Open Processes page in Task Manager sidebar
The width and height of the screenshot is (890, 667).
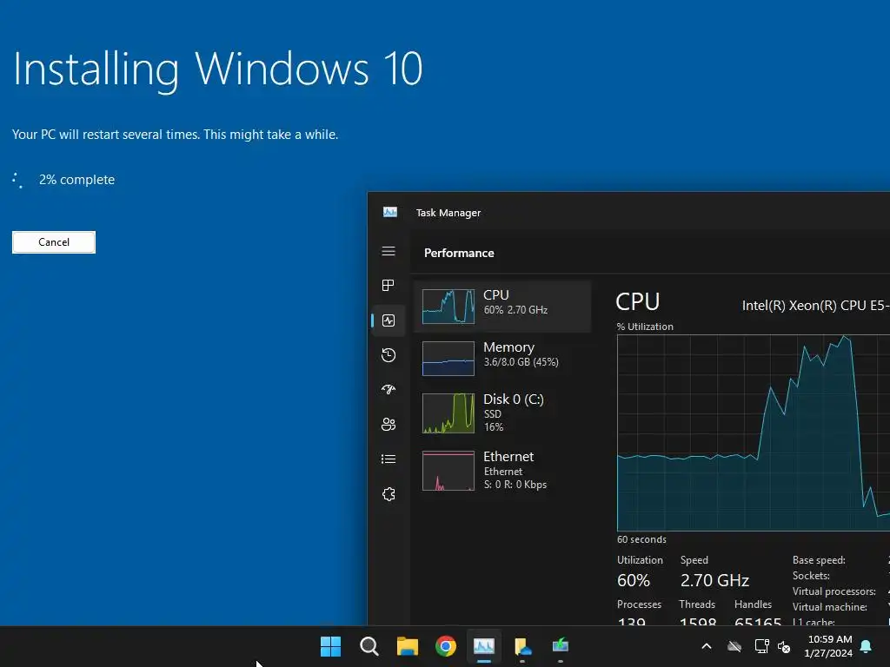389,285
